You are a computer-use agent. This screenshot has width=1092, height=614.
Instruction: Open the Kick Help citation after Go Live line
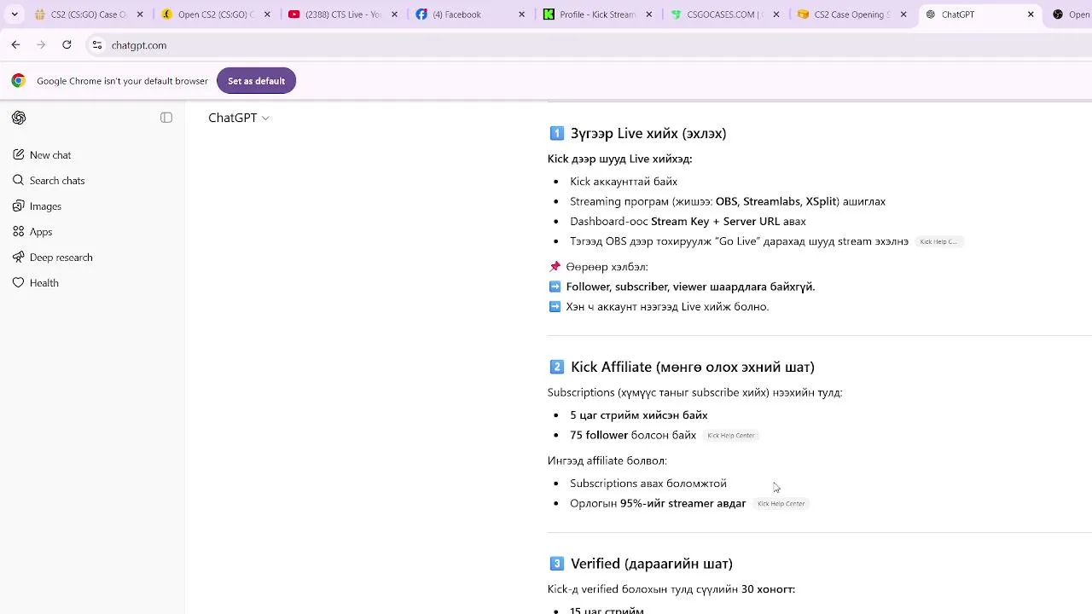[938, 241]
